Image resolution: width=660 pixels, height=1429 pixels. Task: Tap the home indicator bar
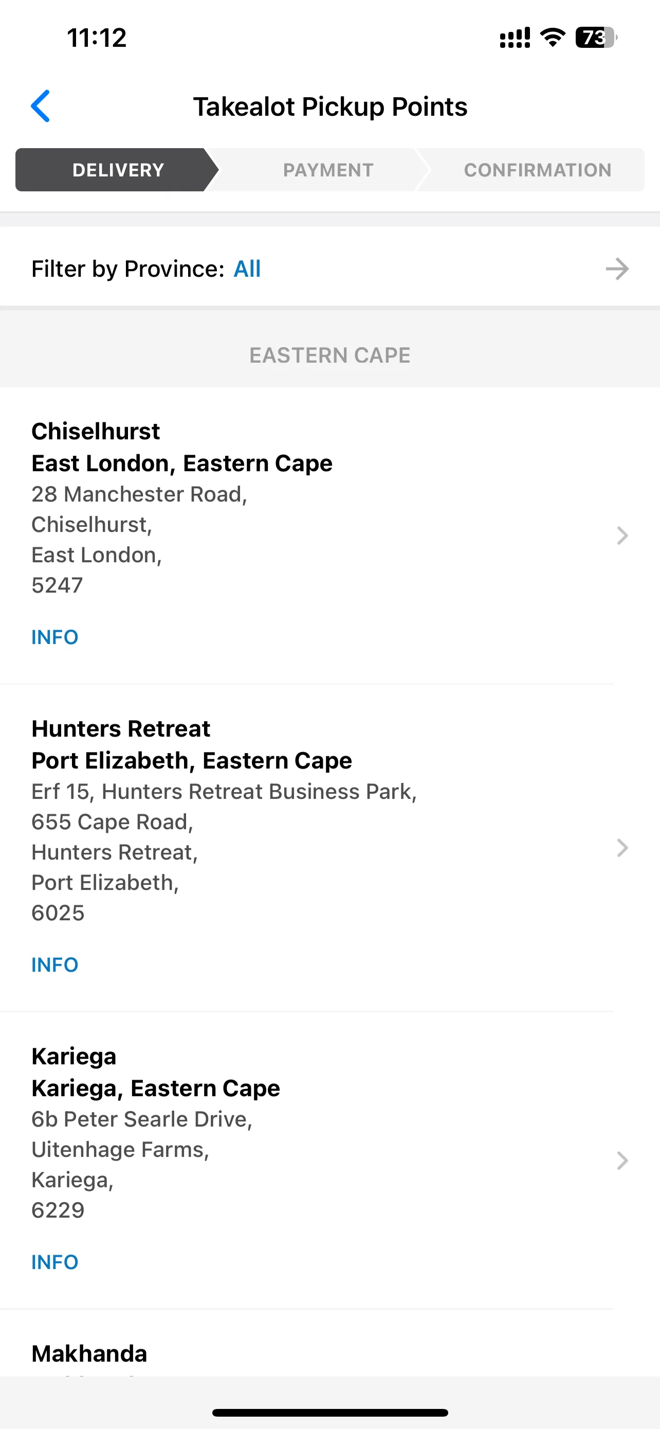[x=329, y=1413]
